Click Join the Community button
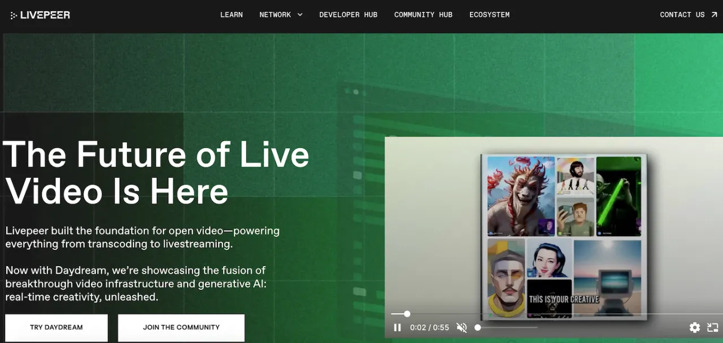Image resolution: width=723 pixels, height=343 pixels. pos(181,327)
